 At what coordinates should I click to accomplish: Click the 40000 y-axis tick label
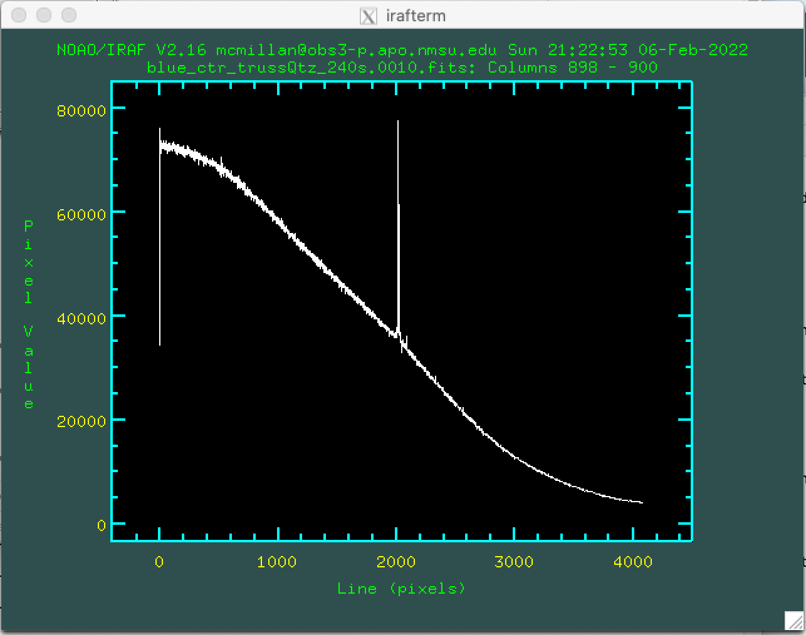[81, 319]
